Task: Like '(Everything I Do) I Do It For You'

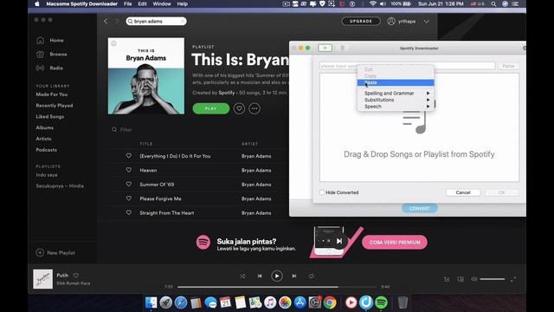Action: click(129, 156)
